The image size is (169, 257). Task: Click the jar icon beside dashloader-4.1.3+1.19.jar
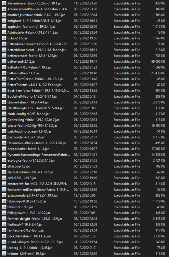click(4, 137)
